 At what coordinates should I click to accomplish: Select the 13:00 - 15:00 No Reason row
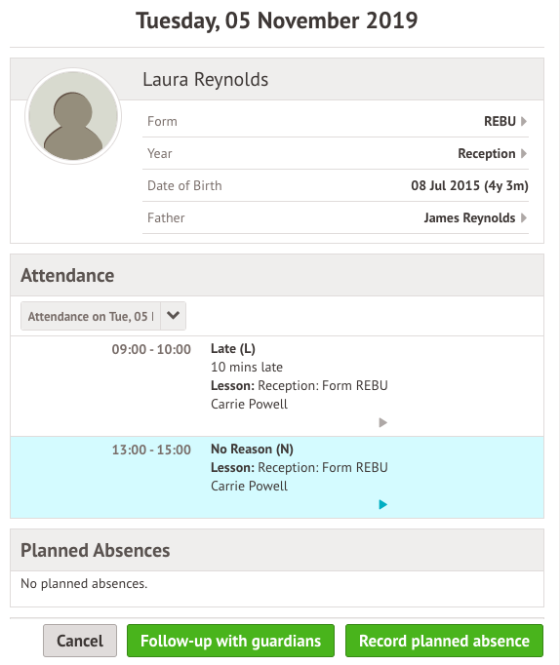tap(277, 477)
